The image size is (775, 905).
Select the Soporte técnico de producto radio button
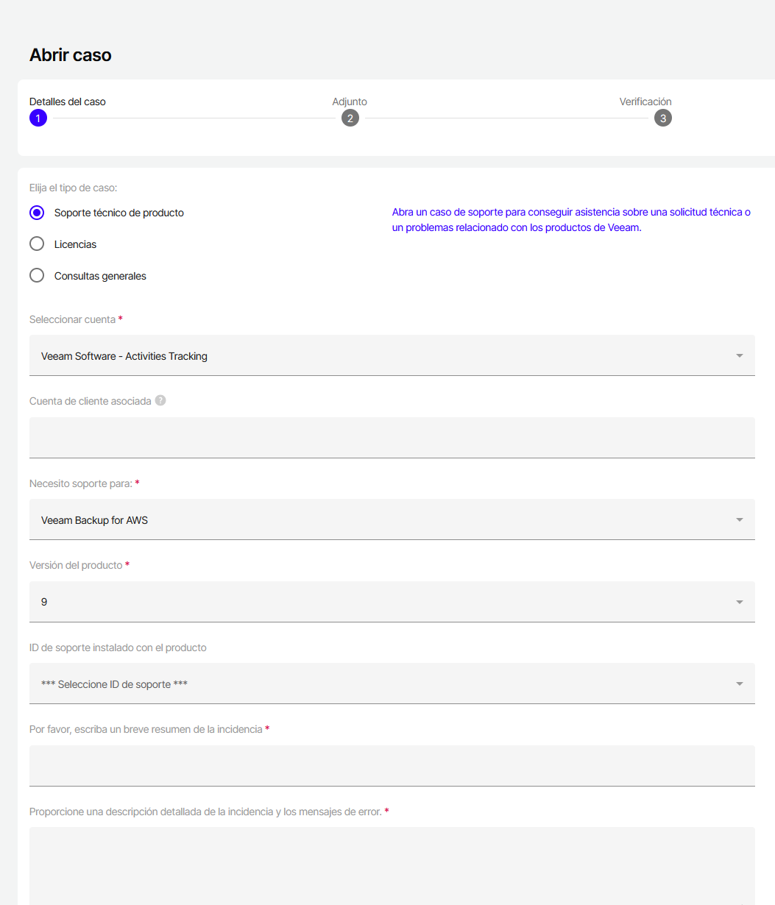(x=37, y=213)
